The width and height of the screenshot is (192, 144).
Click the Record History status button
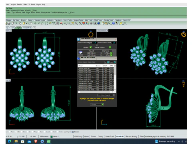click(x=131, y=136)
